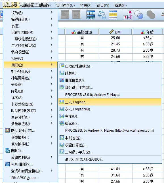Image resolution: width=164 pixels, height=183 pixels.
Task: Click the BMI cell with 41.81
Action: 115,169
